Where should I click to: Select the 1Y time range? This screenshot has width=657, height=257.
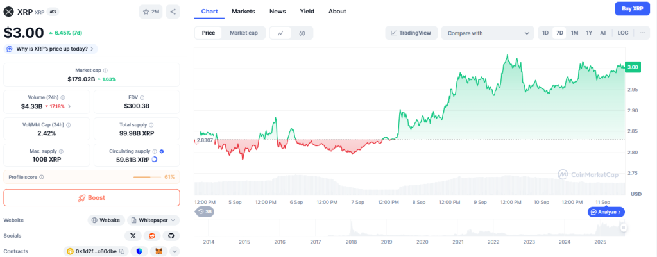pos(589,33)
